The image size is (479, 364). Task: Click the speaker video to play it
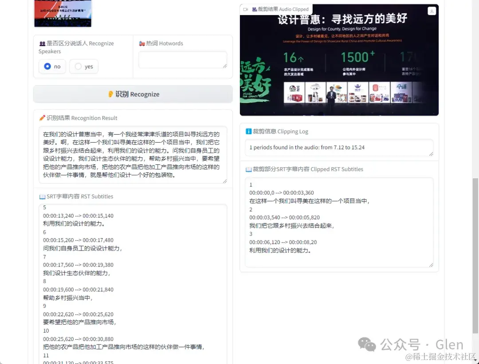click(x=339, y=60)
